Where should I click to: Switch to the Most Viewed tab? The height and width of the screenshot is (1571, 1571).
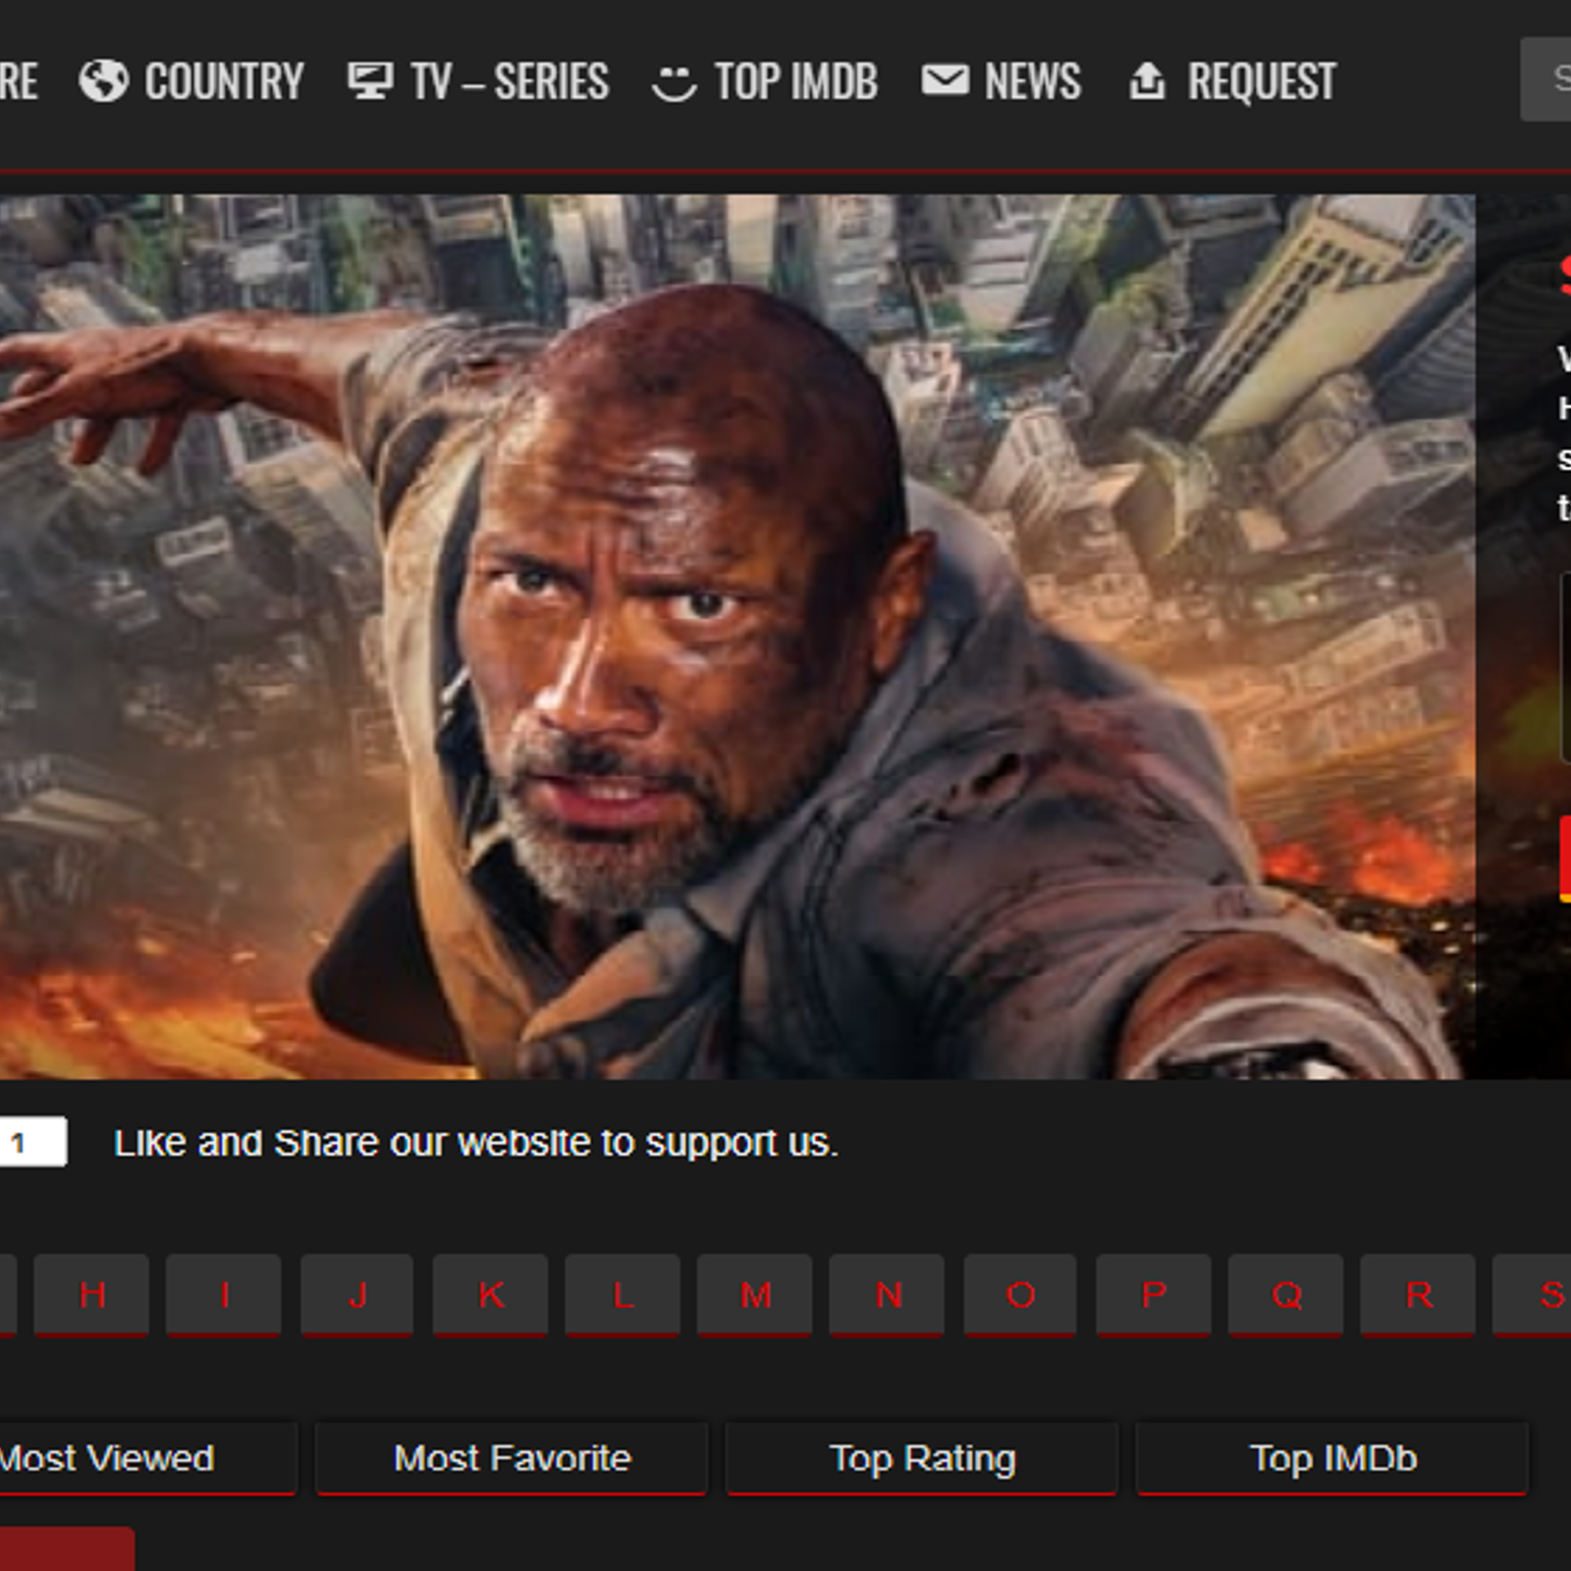pos(147,1458)
